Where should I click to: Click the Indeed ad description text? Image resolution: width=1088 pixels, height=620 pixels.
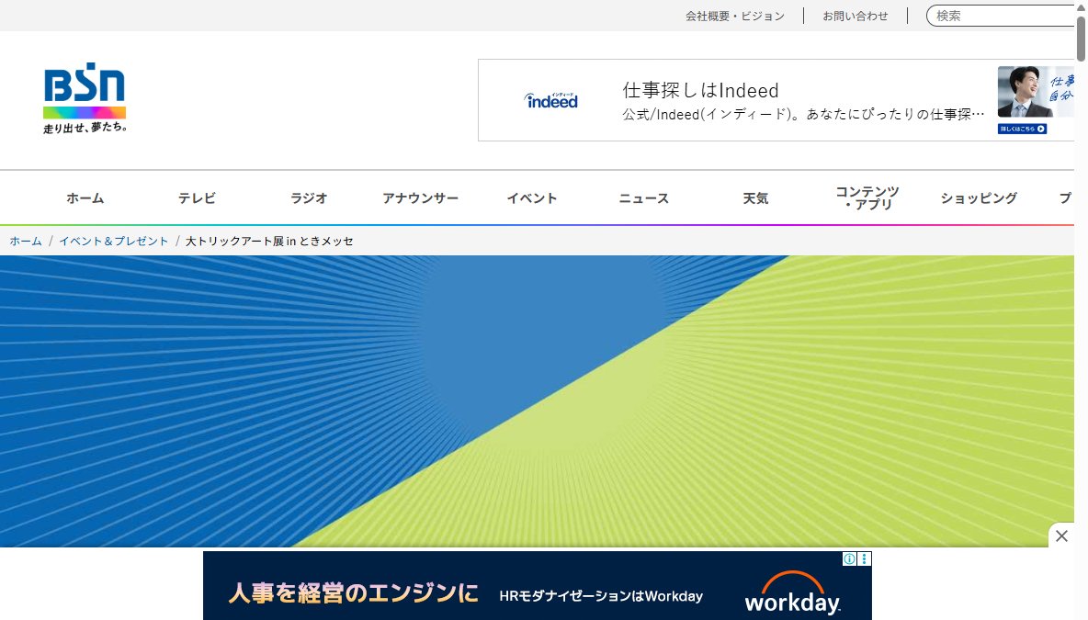803,115
